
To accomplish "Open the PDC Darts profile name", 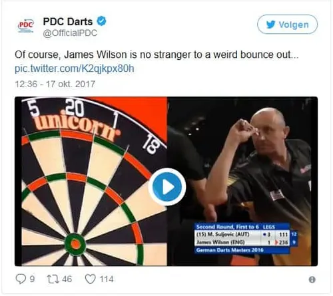I will (x=68, y=21).
